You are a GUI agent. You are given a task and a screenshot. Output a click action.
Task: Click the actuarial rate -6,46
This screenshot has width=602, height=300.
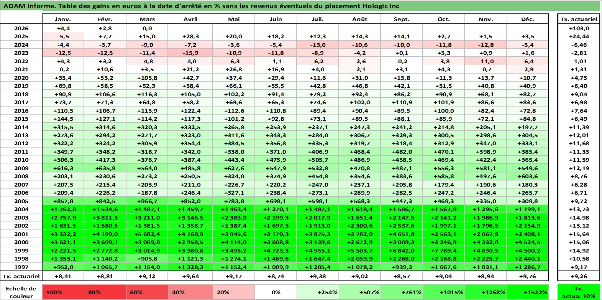tap(579, 45)
